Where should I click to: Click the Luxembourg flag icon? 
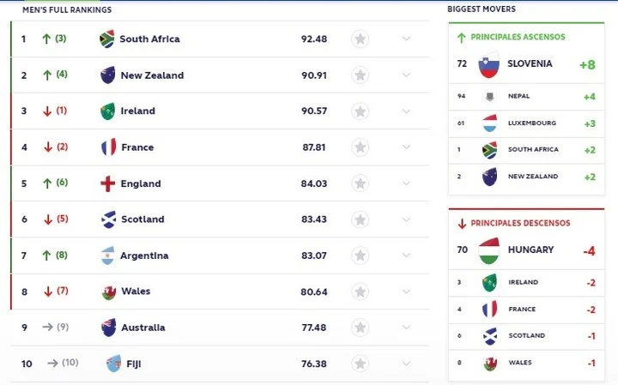(x=489, y=123)
